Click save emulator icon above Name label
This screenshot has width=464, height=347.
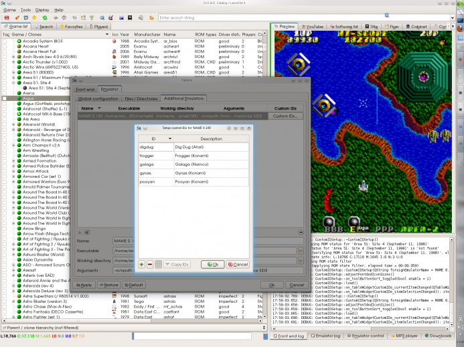pyautogui.click(x=87, y=232)
